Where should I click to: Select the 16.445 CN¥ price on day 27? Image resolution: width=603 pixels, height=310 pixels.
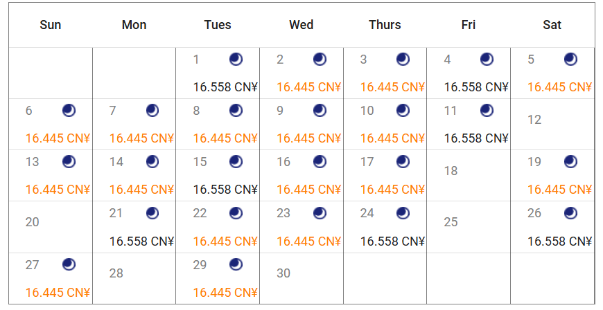58,292
